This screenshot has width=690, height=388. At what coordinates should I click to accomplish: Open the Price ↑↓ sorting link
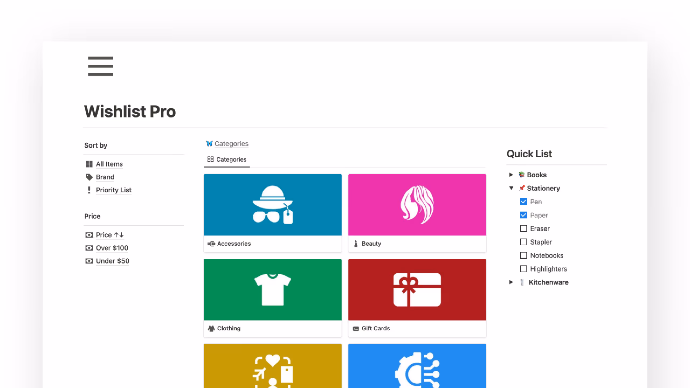(x=110, y=235)
